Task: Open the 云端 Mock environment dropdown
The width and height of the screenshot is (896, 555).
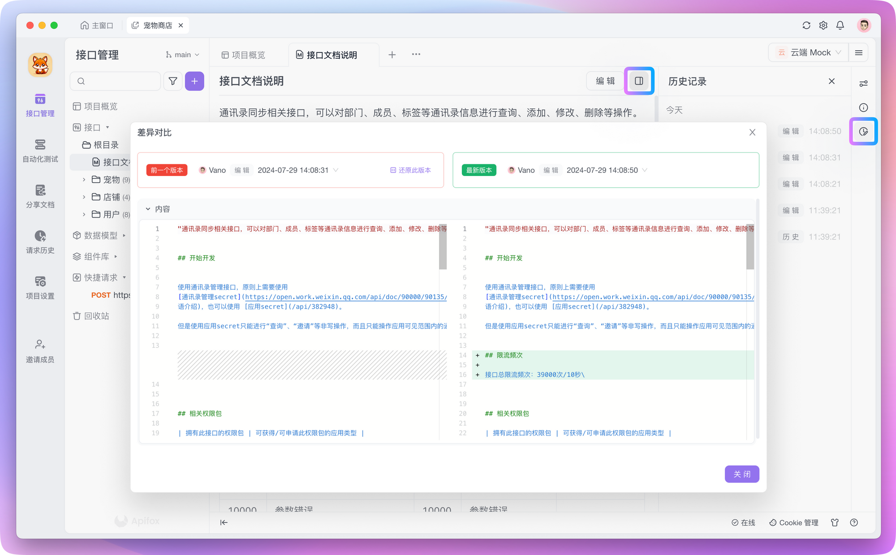Action: pyautogui.click(x=811, y=53)
